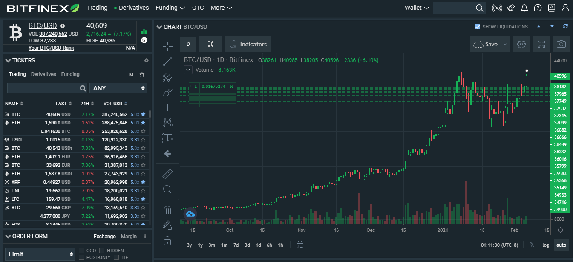Check the POST-ONLY option

(x=81, y=257)
